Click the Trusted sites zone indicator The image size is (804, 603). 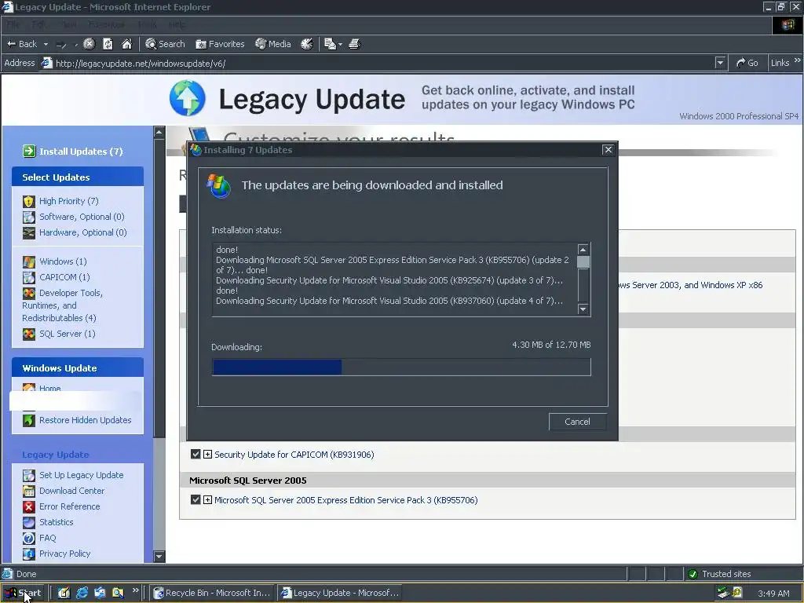(x=719, y=574)
